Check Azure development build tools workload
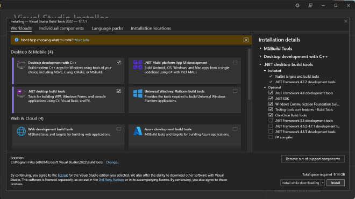355x199 pixels. tap(235, 129)
